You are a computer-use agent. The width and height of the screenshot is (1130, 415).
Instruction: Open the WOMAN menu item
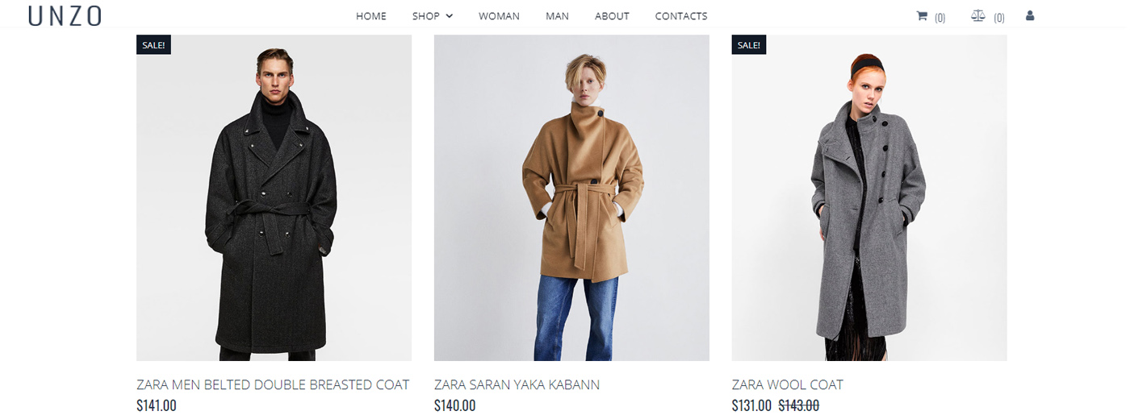[499, 16]
